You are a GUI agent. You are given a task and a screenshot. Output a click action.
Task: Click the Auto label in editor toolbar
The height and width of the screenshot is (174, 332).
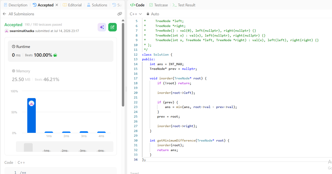click(x=155, y=14)
